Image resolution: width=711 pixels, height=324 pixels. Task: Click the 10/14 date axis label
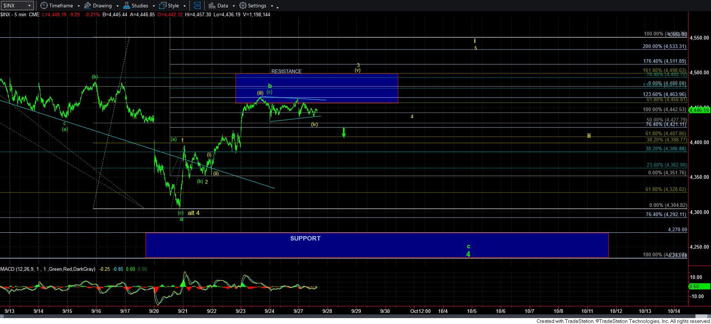pyautogui.click(x=674, y=311)
